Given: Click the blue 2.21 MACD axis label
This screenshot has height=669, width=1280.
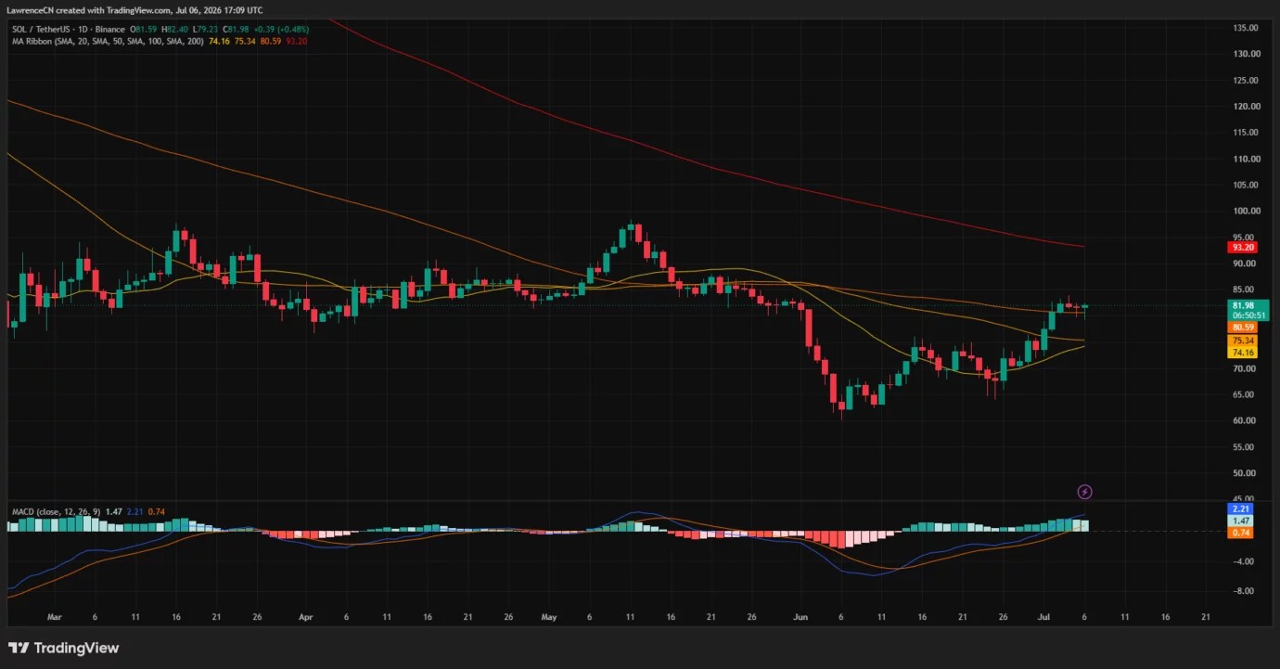Looking at the screenshot, I should 1240,508.
